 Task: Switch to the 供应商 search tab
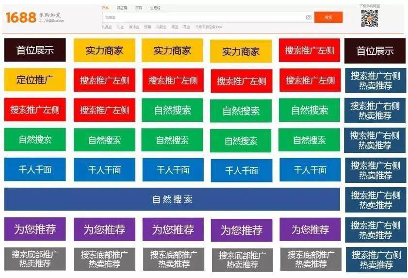pos(122,8)
